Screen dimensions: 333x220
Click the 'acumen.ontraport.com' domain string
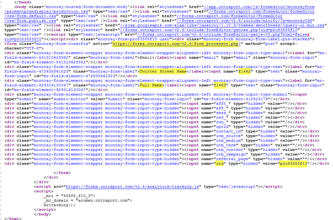[104, 200]
